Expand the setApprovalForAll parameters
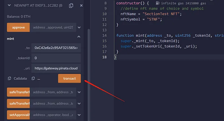The height and width of the screenshot is (121, 224). coord(79,115)
